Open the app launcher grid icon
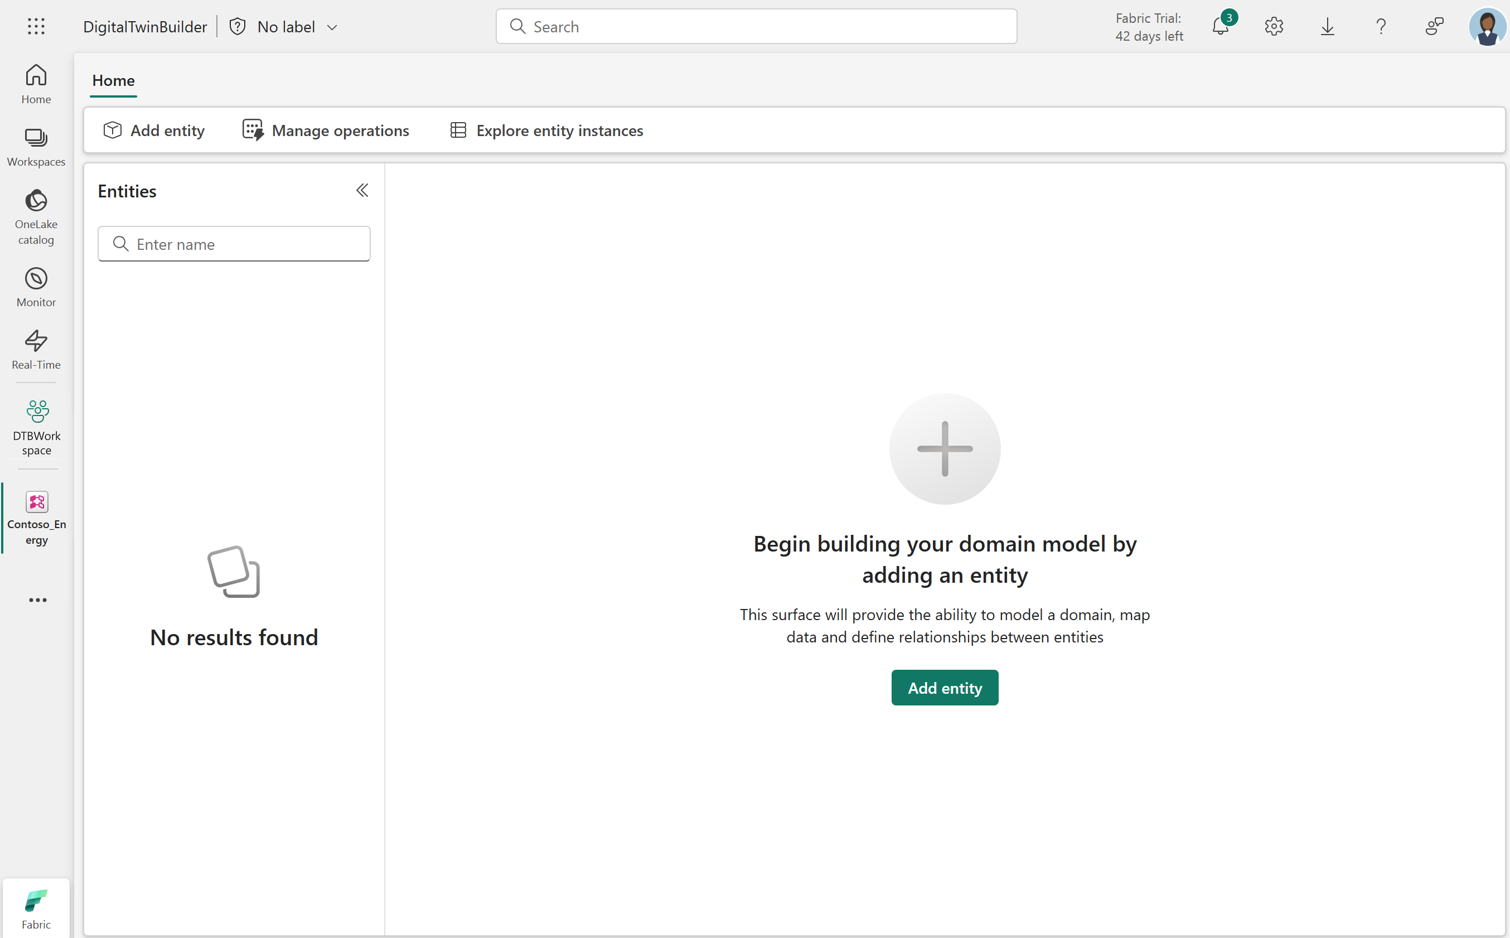This screenshot has height=938, width=1510. 36,26
